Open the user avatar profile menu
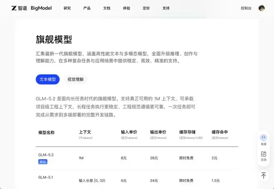This screenshot has width=274, height=189. point(262,8)
